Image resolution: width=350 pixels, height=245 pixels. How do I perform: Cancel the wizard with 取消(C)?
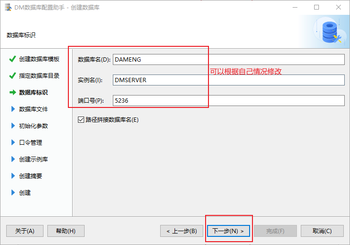pos(322,231)
